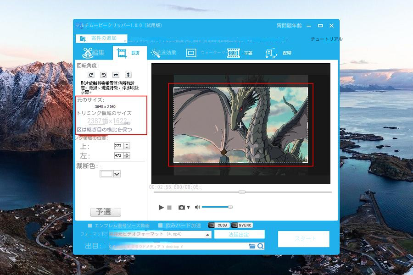Increase the 上 top position value
The height and width of the screenshot is (275, 413).
(x=127, y=144)
